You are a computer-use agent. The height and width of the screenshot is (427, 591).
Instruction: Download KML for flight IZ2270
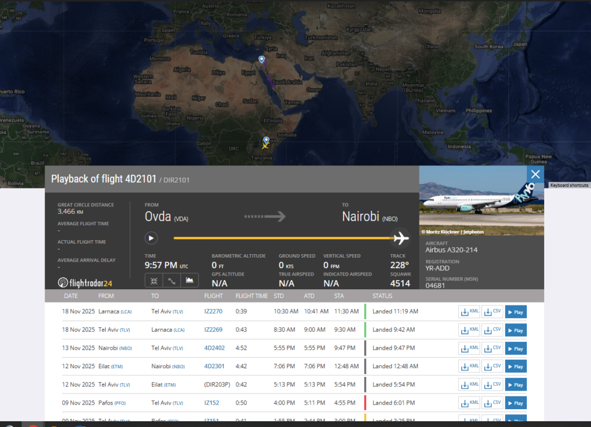click(x=469, y=312)
